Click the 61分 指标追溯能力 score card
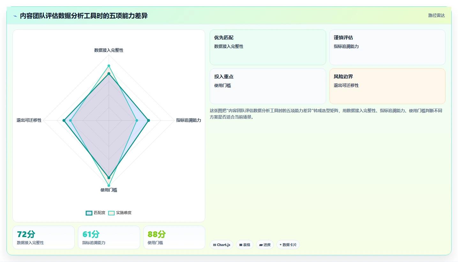The image size is (458, 262). tap(109, 237)
